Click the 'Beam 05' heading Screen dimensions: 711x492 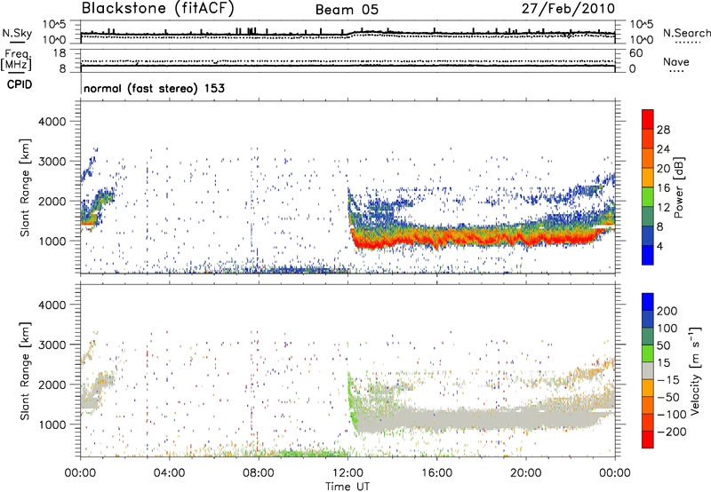pos(347,10)
